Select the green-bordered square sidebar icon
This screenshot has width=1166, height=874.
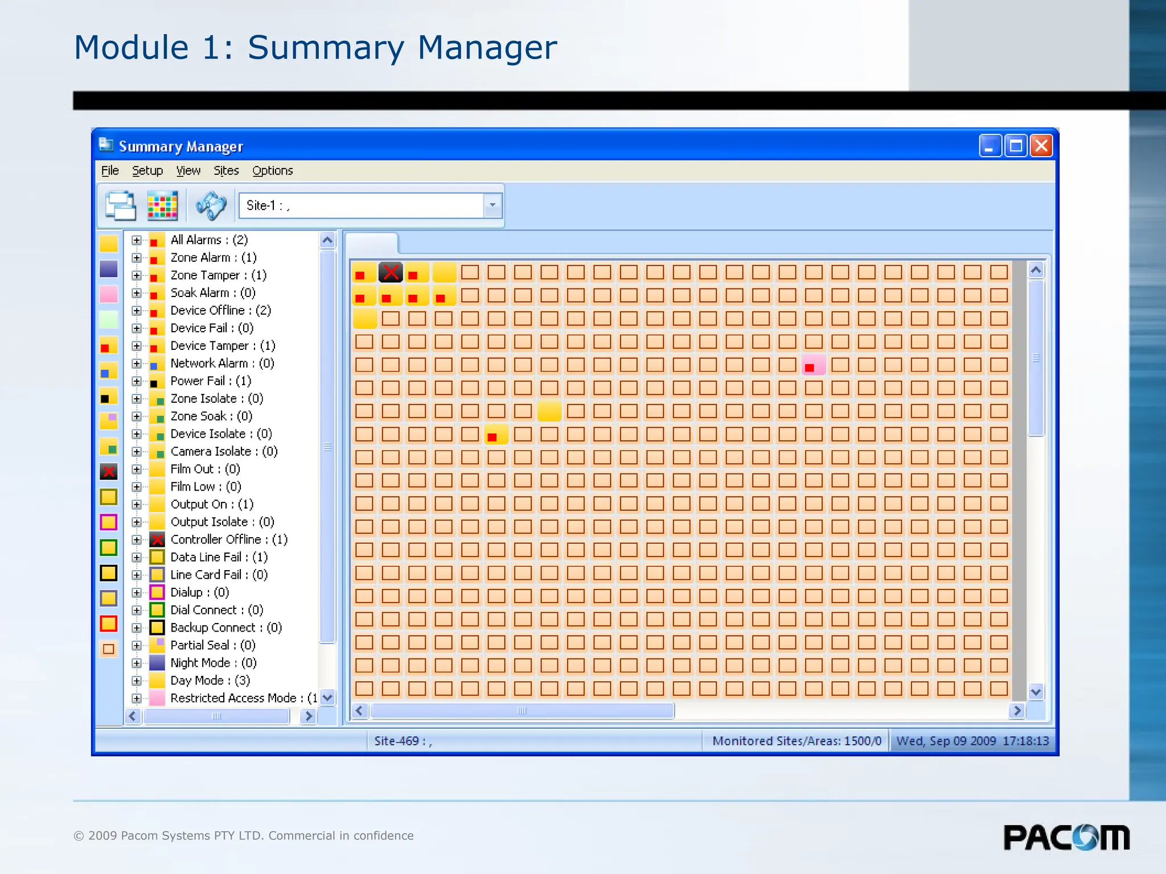pyautogui.click(x=108, y=548)
